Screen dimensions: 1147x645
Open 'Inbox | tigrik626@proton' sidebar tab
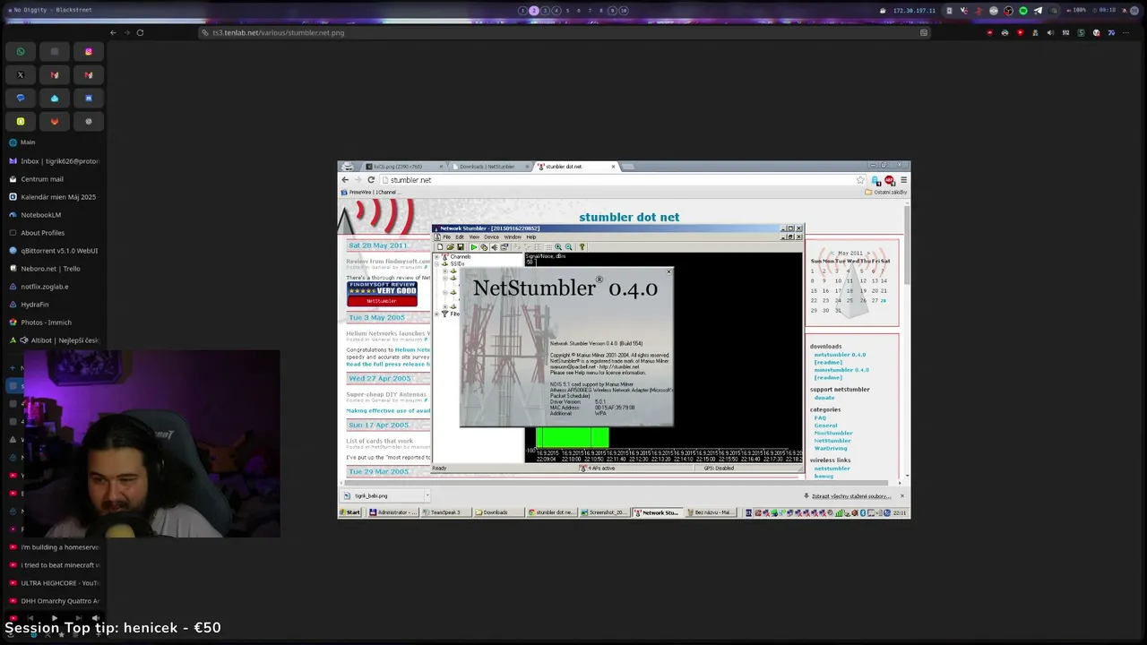(x=54, y=161)
